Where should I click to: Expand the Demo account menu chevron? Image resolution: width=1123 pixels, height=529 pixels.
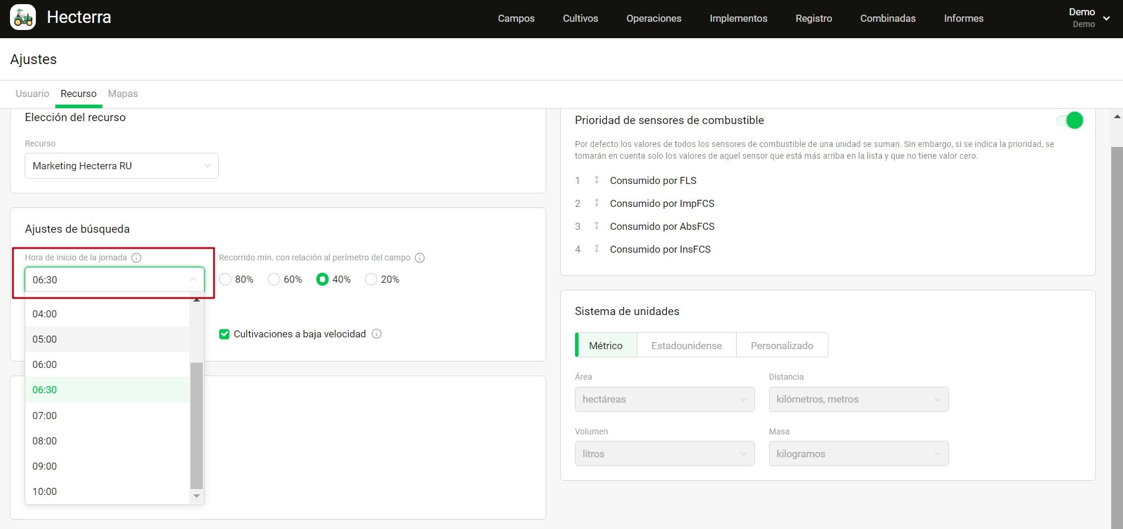coord(1107,18)
